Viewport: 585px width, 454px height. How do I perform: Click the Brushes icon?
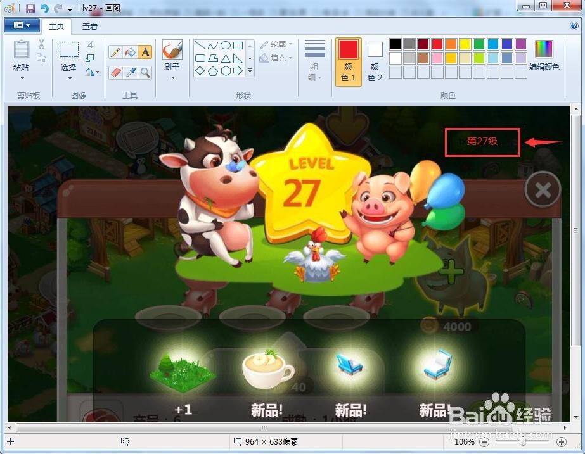pos(172,49)
